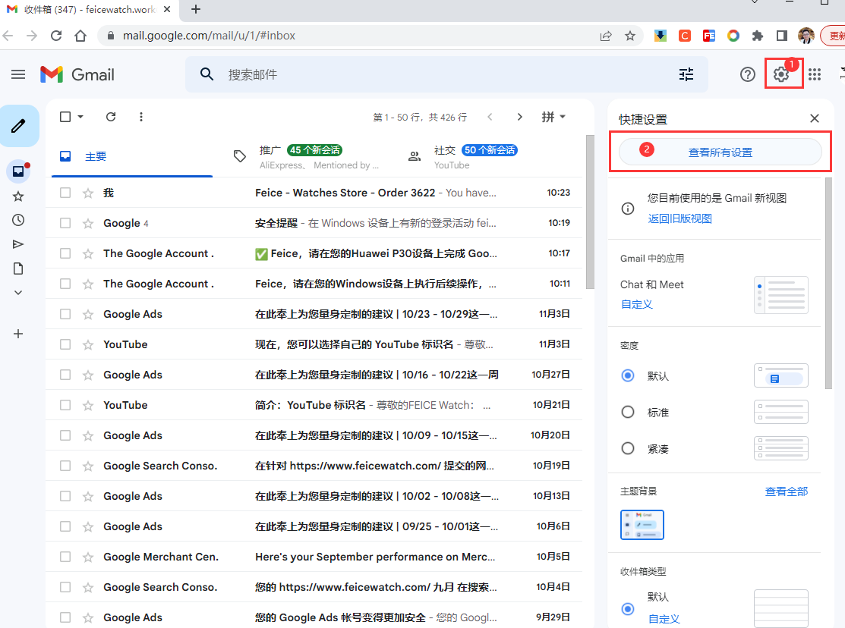Star the 11月3日 YouTube email
The width and height of the screenshot is (845, 628).
tap(88, 344)
